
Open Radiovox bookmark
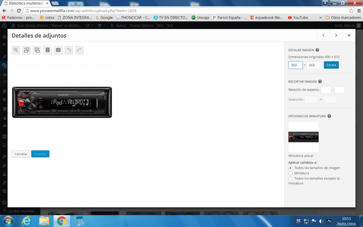18,17
